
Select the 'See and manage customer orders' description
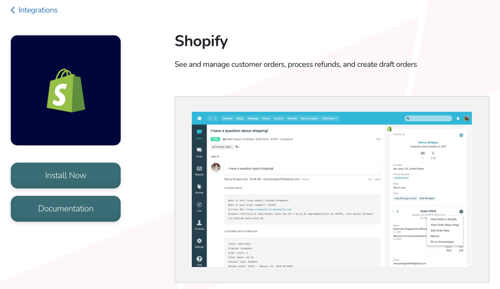(296, 64)
